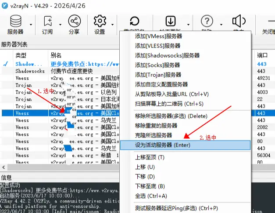275x213 pixels.
Task: Click the log line starting with [Shadowsocks]
Action: [x=60, y=190]
